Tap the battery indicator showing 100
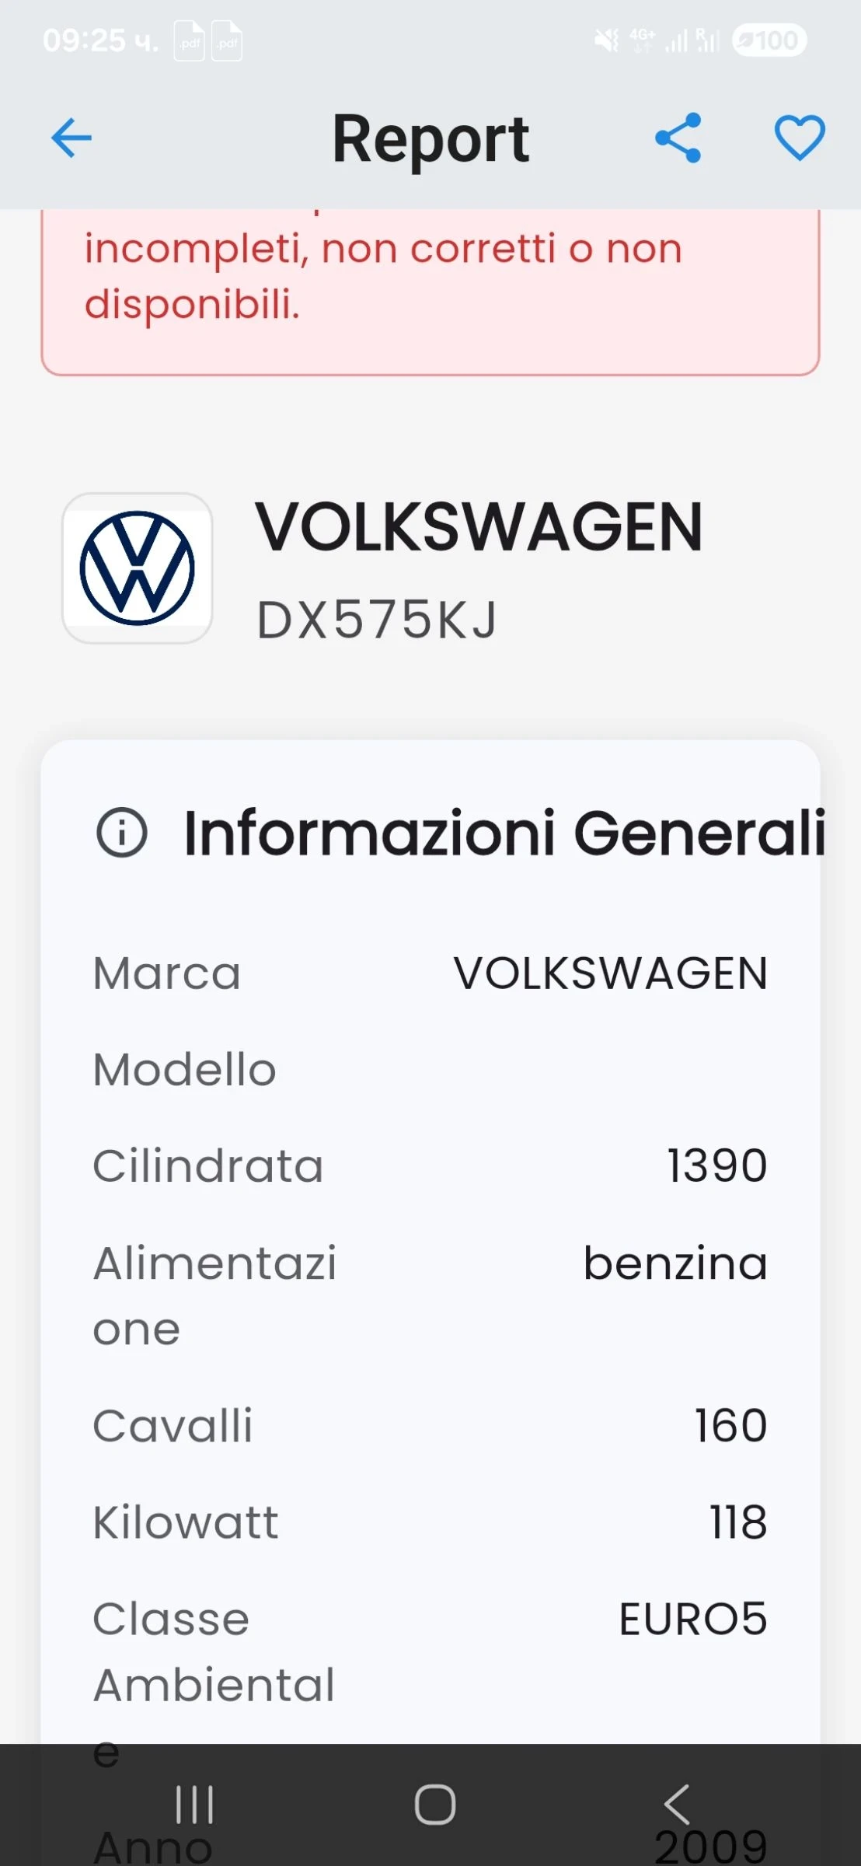The image size is (861, 1866). [x=769, y=40]
